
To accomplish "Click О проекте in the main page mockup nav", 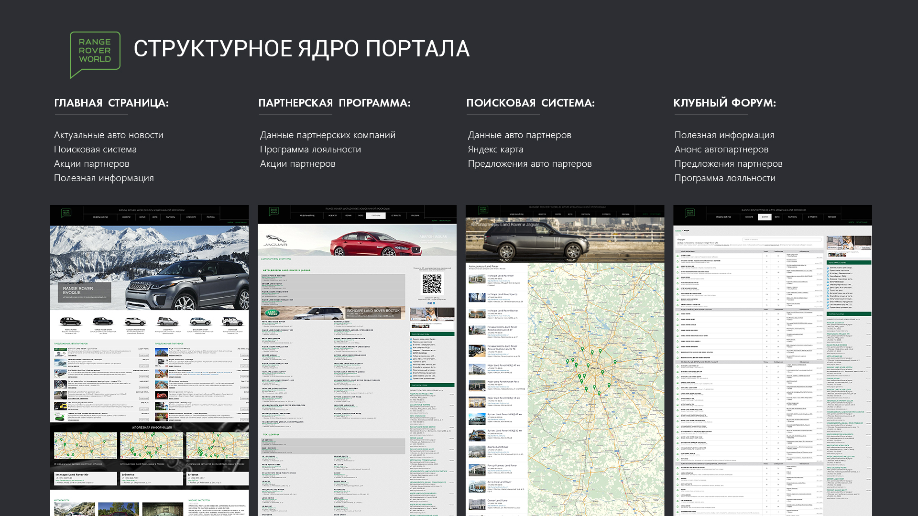I will tap(191, 217).
